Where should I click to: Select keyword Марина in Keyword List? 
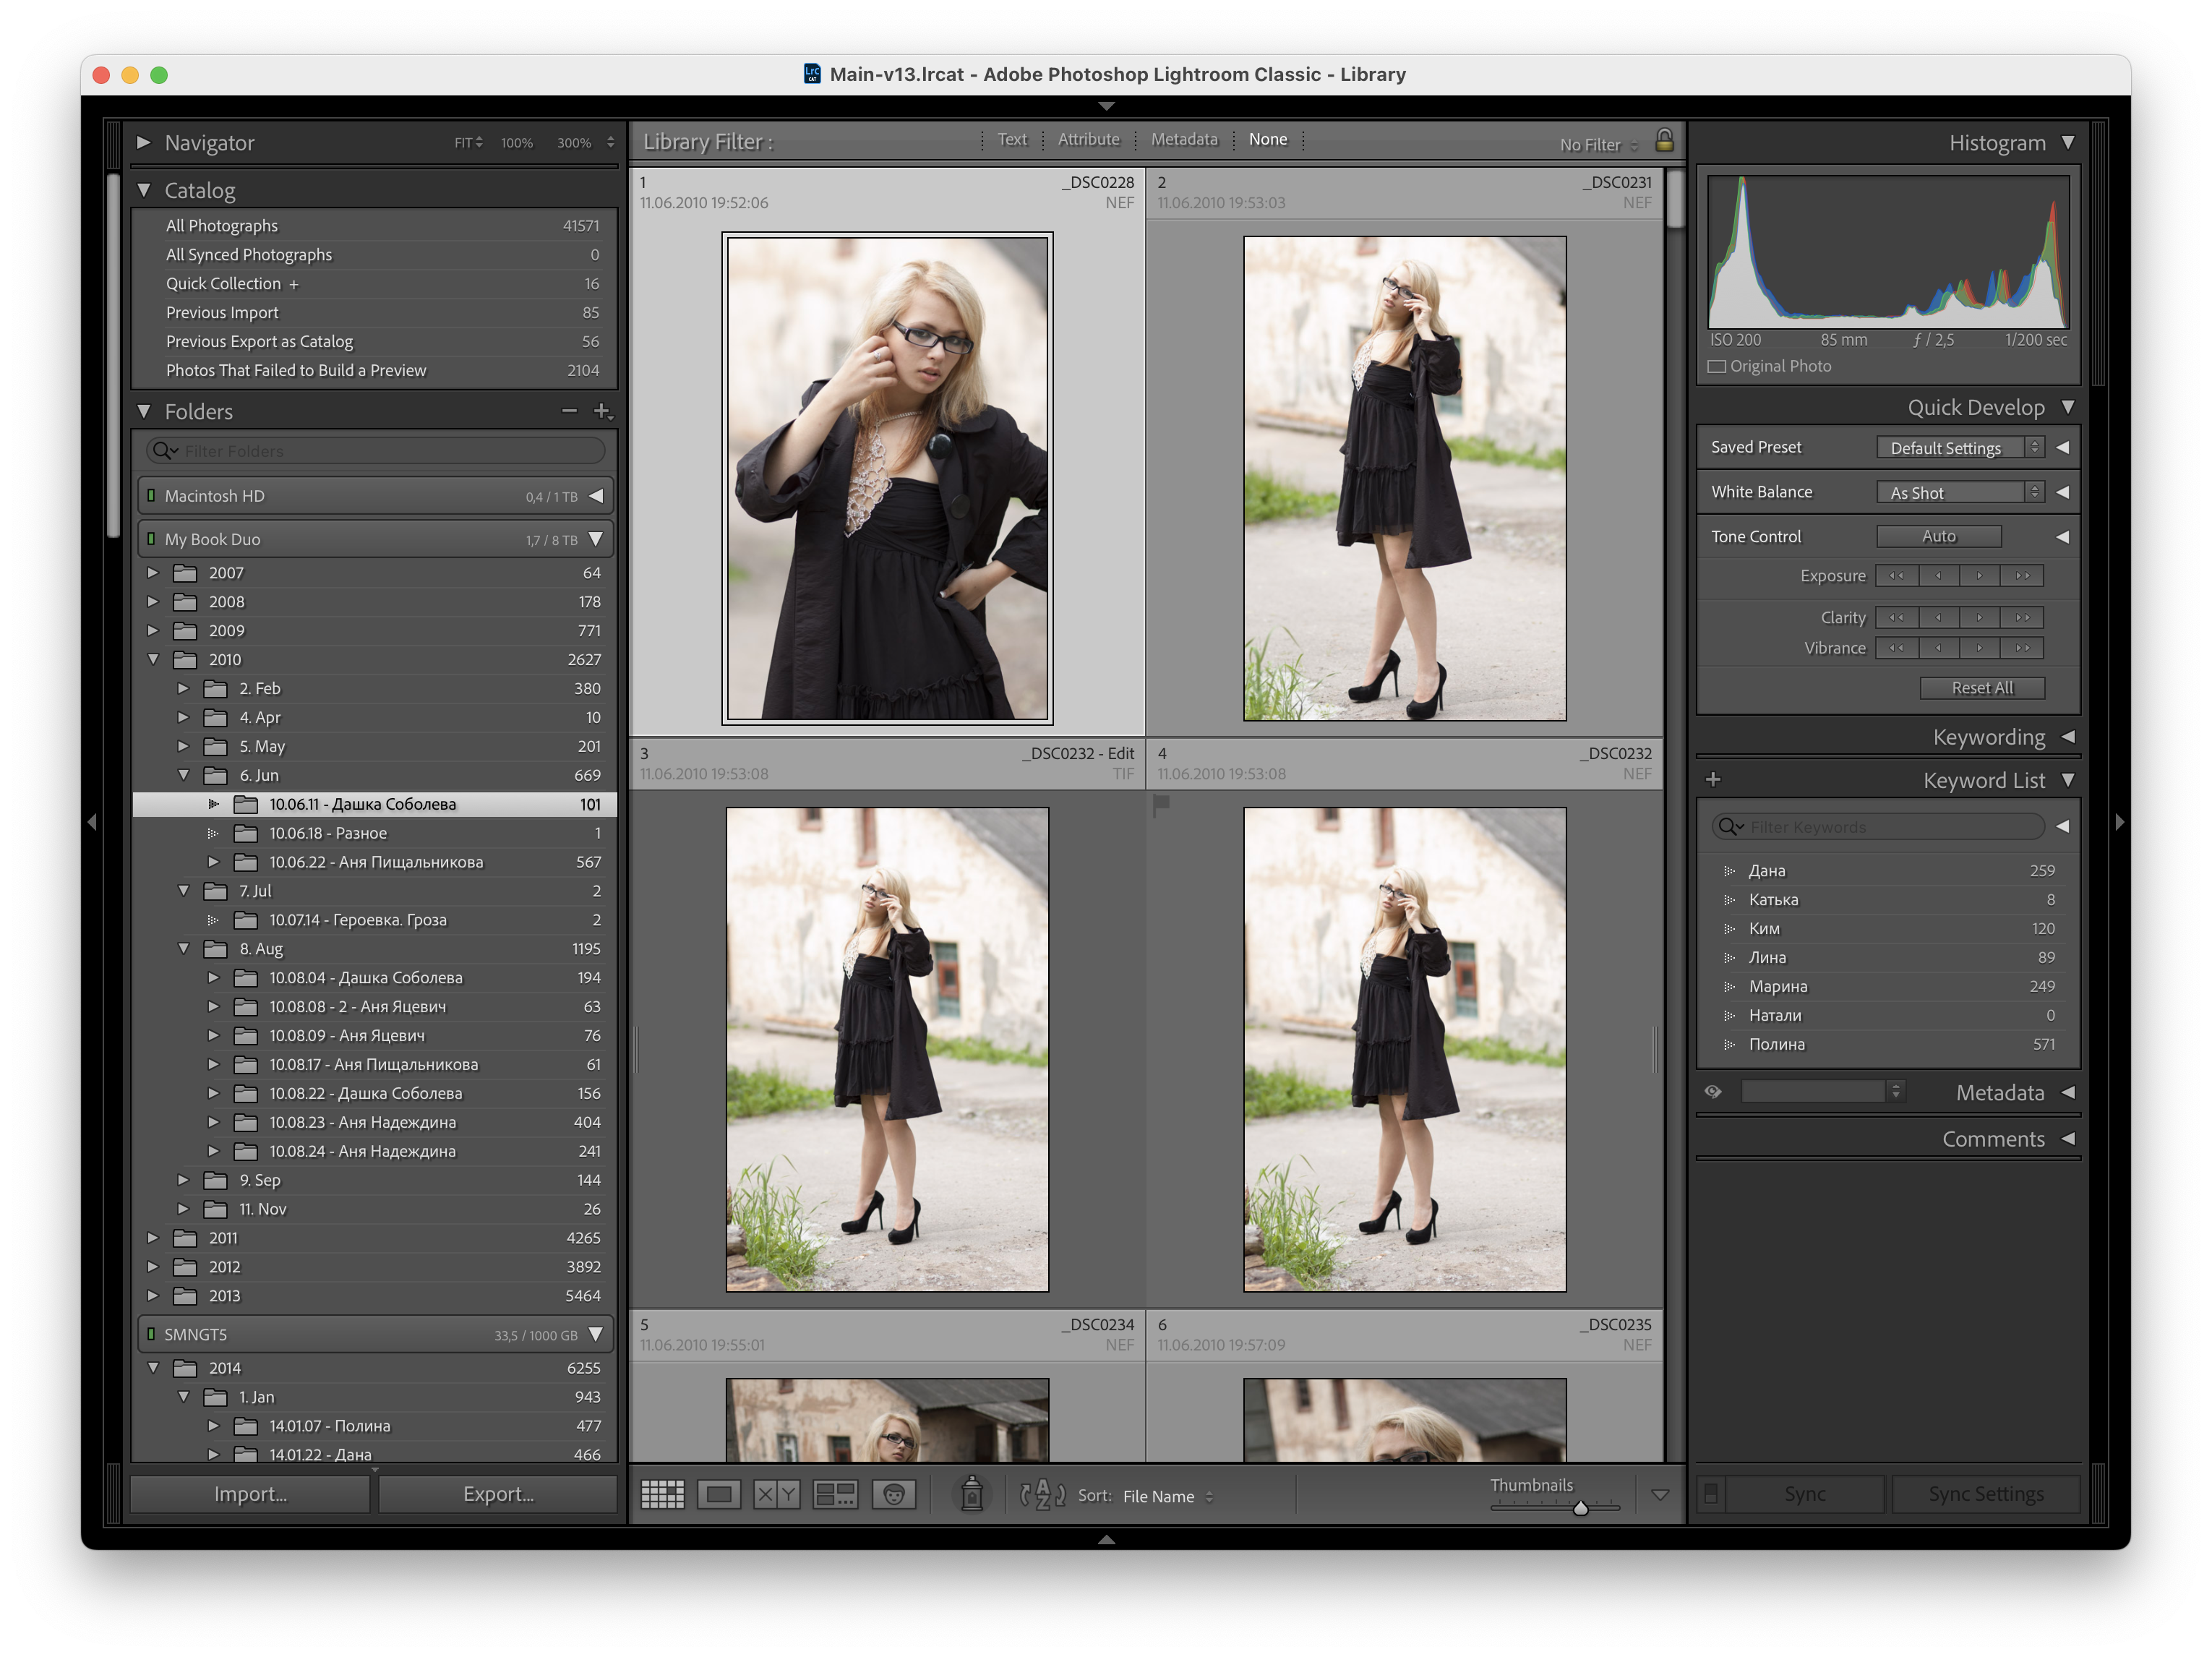click(x=1888, y=986)
